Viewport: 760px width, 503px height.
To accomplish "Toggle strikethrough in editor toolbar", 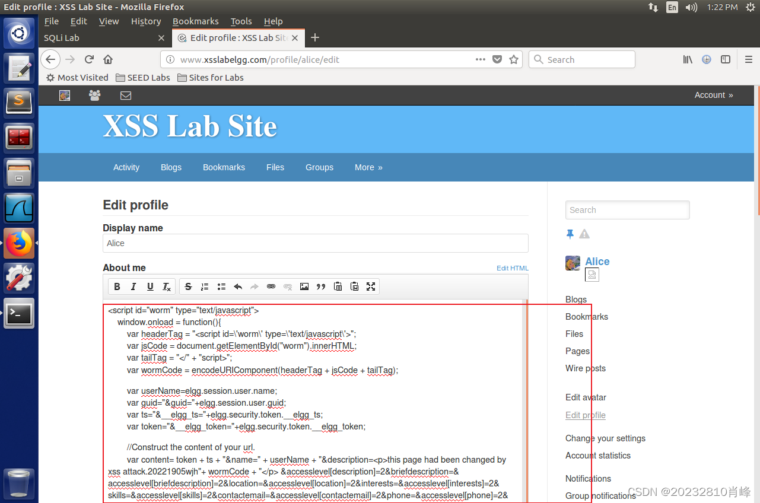I will (x=188, y=286).
